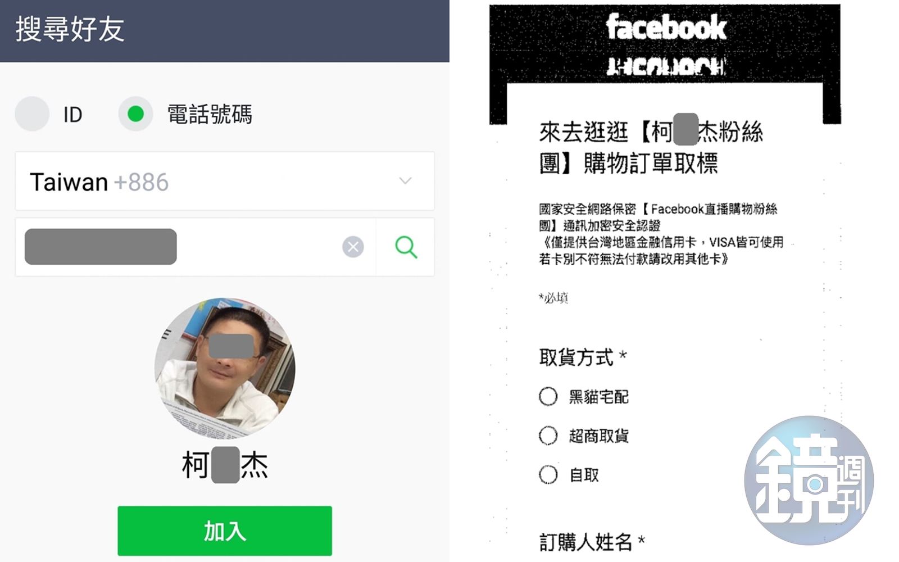Expand the Taiwan +886 country dropdown

click(225, 181)
